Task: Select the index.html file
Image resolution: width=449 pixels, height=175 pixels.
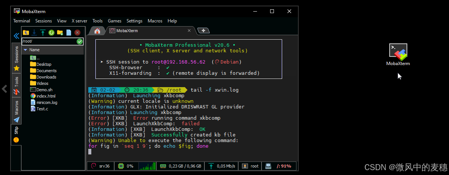Action: (x=43, y=96)
